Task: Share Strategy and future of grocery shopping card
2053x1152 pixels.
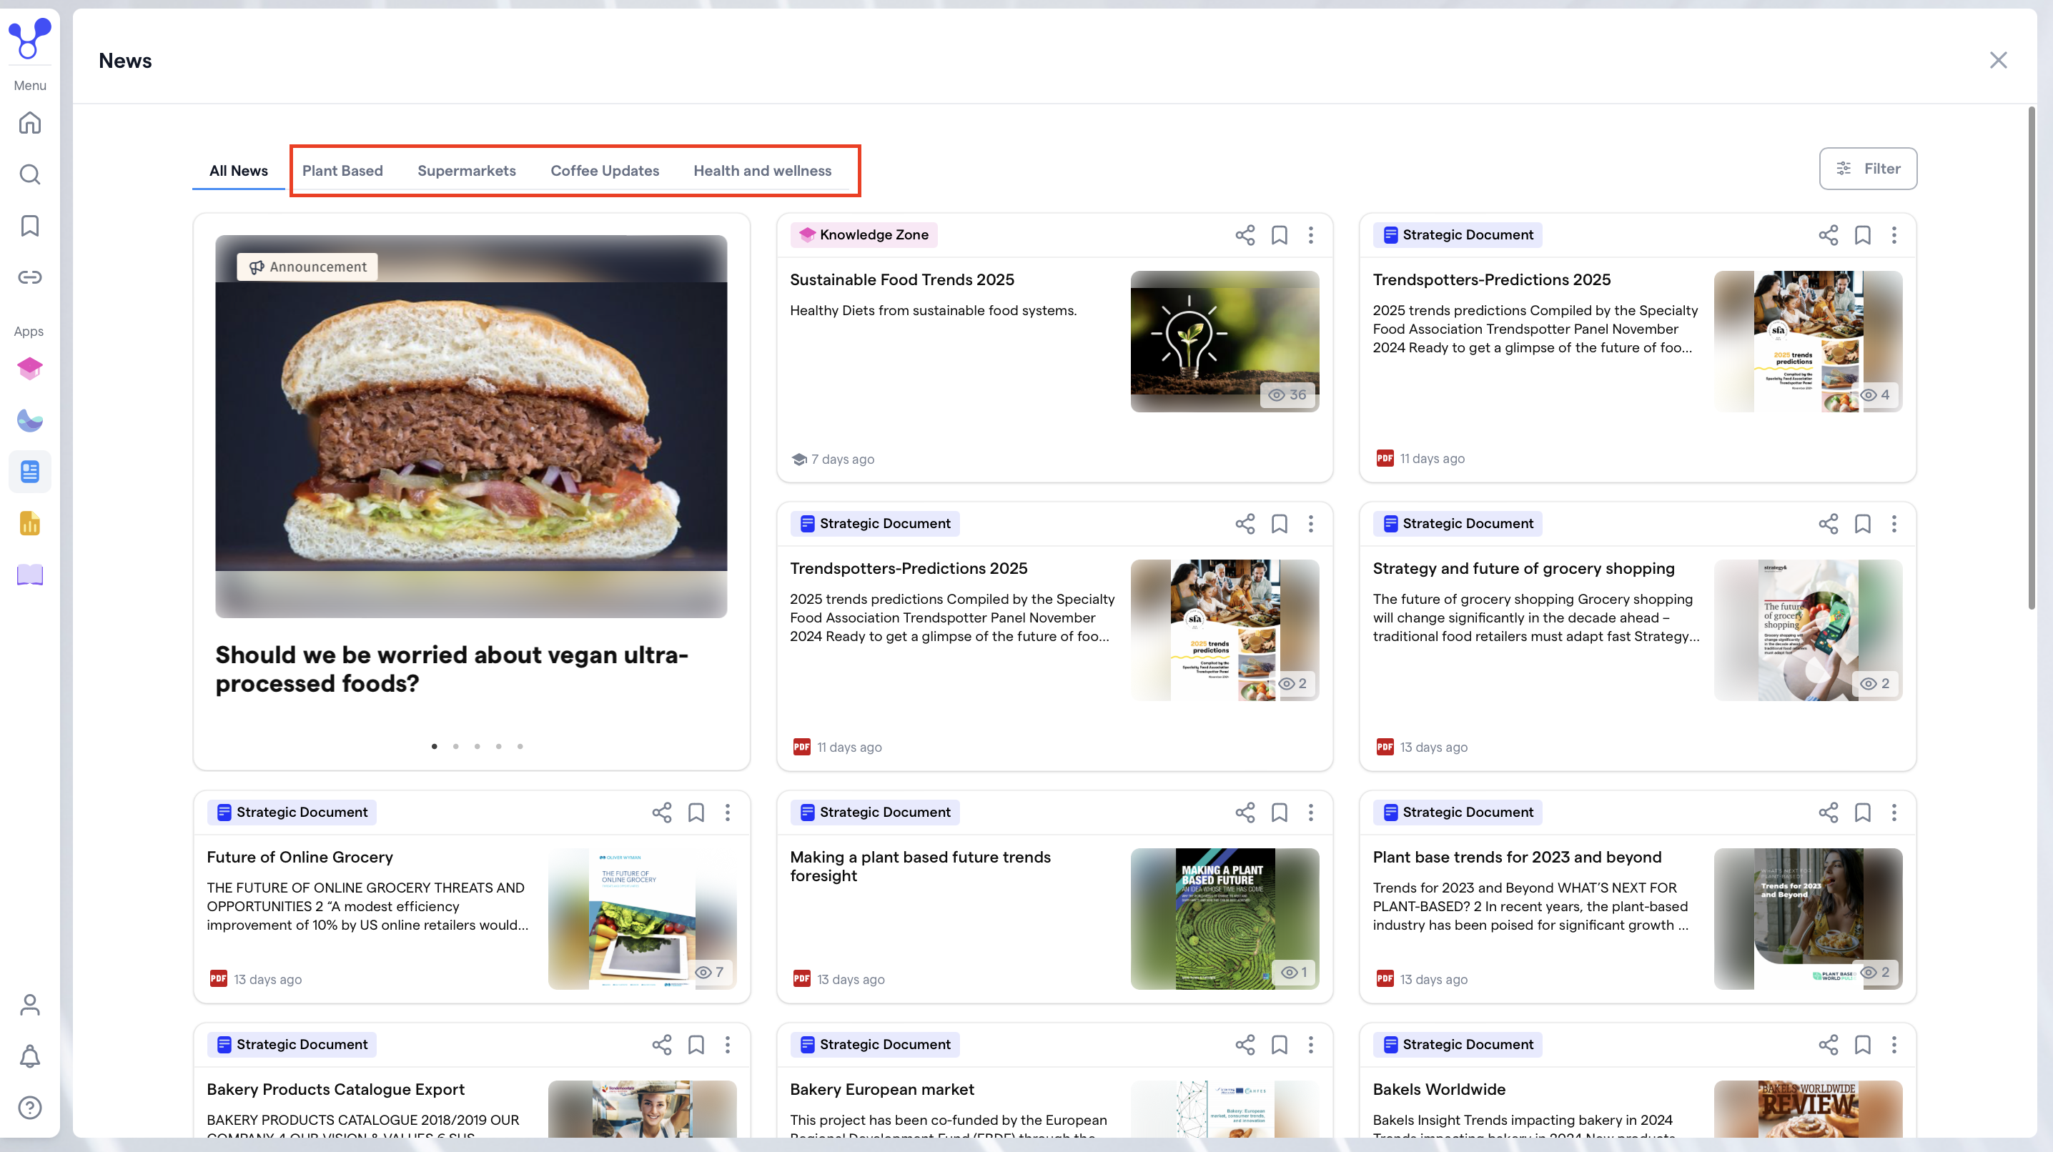Action: point(1829,523)
